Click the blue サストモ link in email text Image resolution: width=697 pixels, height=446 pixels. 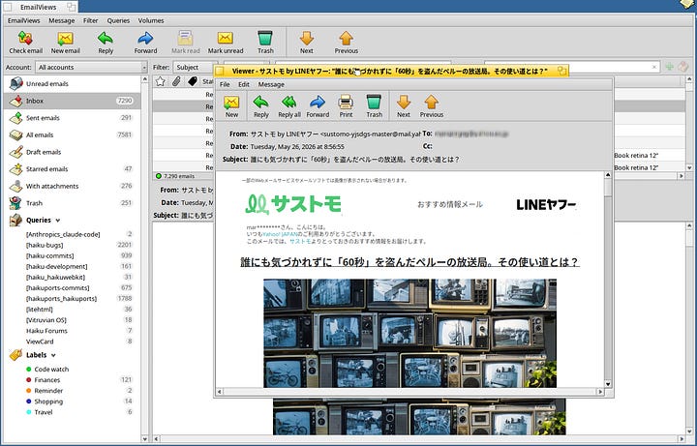pos(300,241)
